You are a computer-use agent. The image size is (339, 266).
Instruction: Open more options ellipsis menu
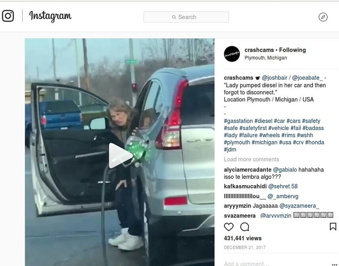335,264
